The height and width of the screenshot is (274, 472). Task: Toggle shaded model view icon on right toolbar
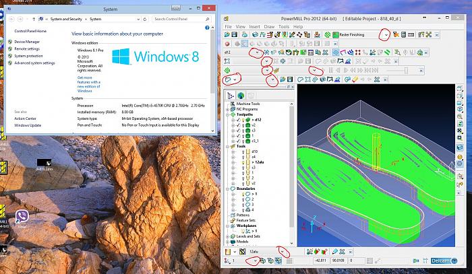[x=460, y=147]
